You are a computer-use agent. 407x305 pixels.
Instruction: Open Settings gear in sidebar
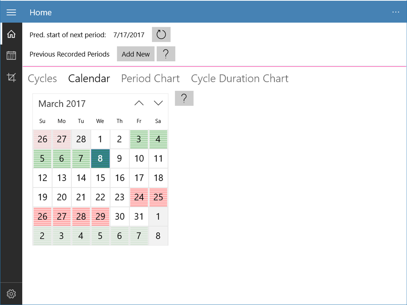coord(11,293)
